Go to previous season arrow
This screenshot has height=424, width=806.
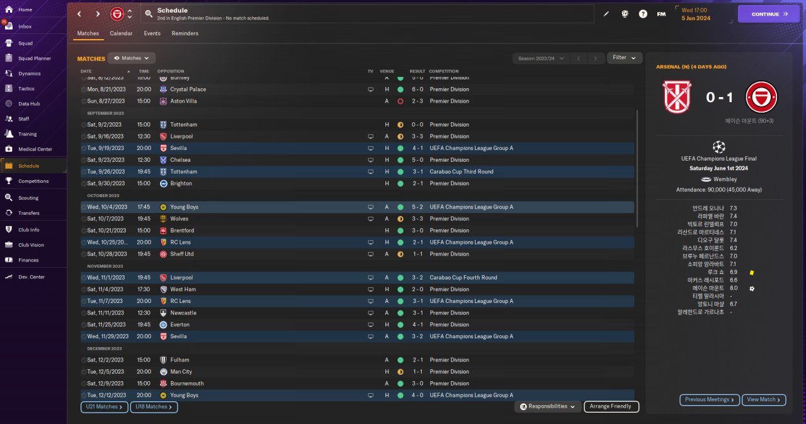coord(578,58)
